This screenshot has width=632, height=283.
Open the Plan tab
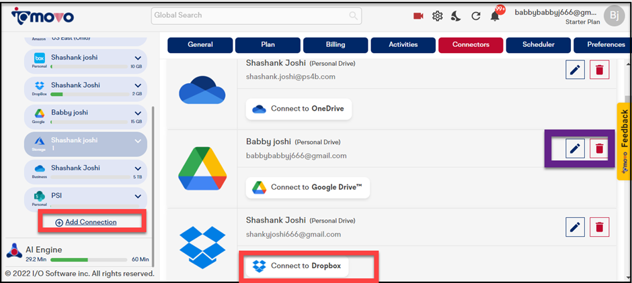pos(268,45)
